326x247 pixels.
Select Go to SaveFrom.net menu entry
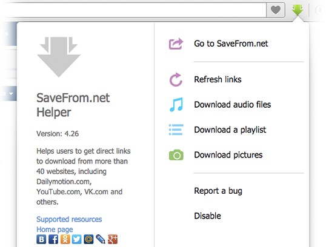tap(231, 44)
